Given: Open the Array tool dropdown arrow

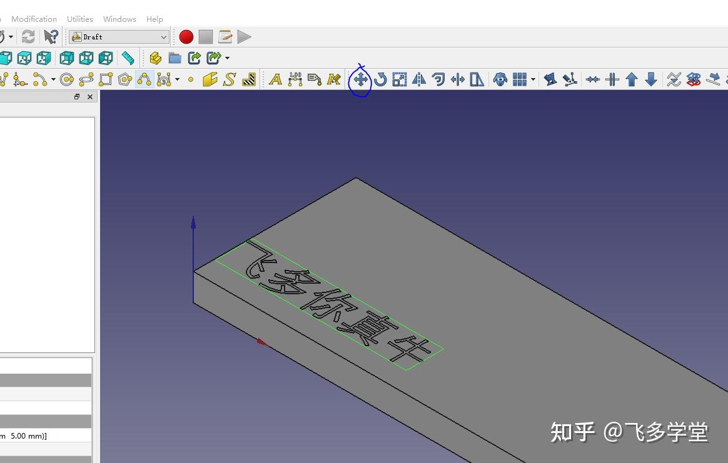Looking at the screenshot, I should [532, 79].
